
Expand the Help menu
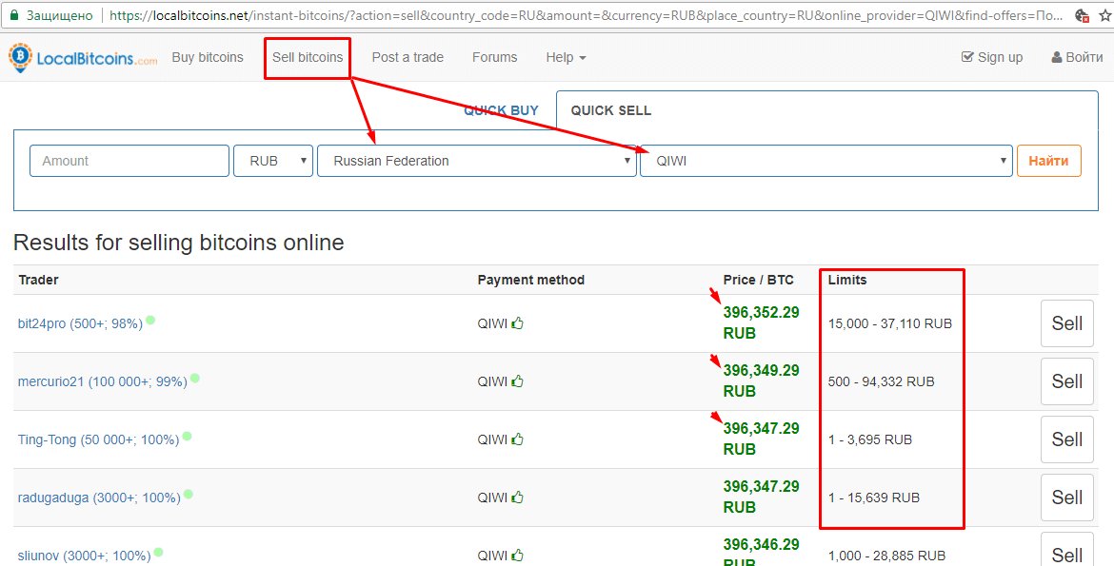566,57
